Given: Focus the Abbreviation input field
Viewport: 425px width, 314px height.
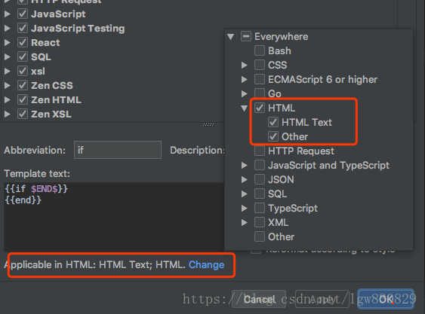Looking at the screenshot, I should (118, 150).
